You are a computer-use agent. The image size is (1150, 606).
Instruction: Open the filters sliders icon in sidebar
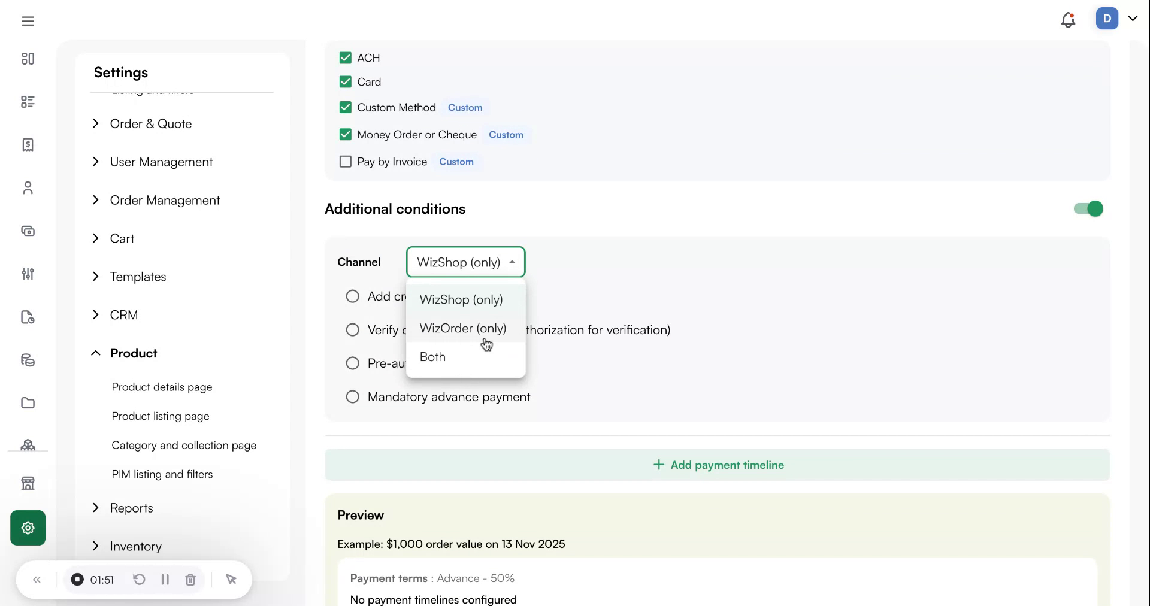click(x=28, y=274)
